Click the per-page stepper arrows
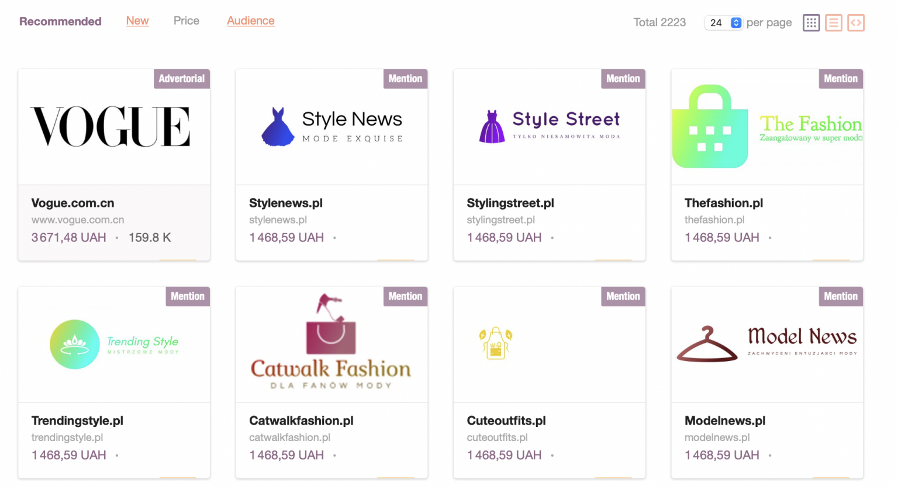The image size is (898, 486). click(x=736, y=22)
